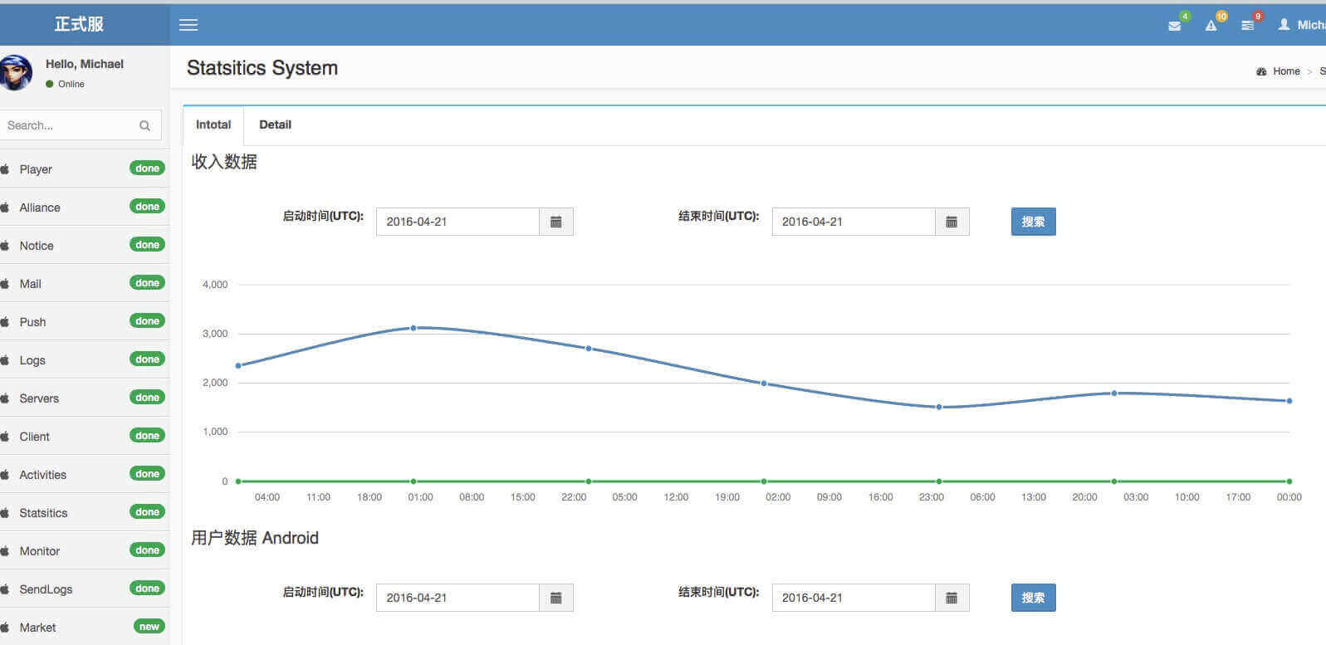Open Market item marked new
This screenshot has height=645, width=1326.
coord(38,628)
